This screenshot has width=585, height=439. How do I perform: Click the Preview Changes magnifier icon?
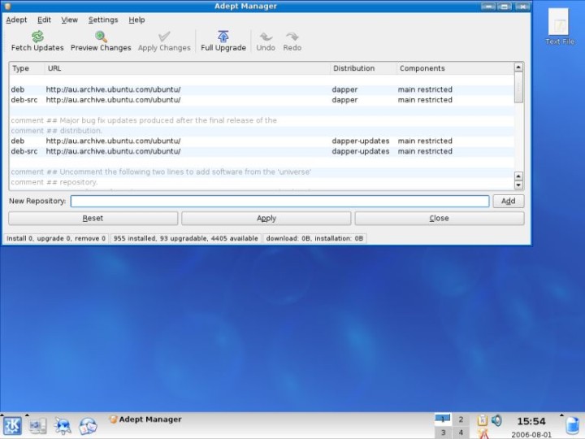[x=101, y=37]
